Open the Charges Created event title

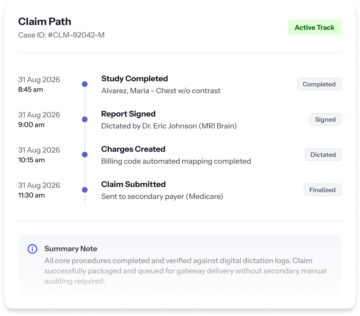pos(133,149)
